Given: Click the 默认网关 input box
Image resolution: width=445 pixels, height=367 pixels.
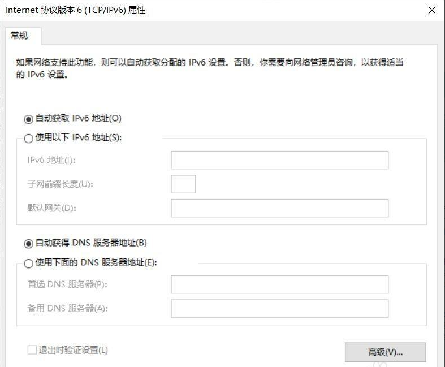Looking at the screenshot, I should click(x=279, y=208).
